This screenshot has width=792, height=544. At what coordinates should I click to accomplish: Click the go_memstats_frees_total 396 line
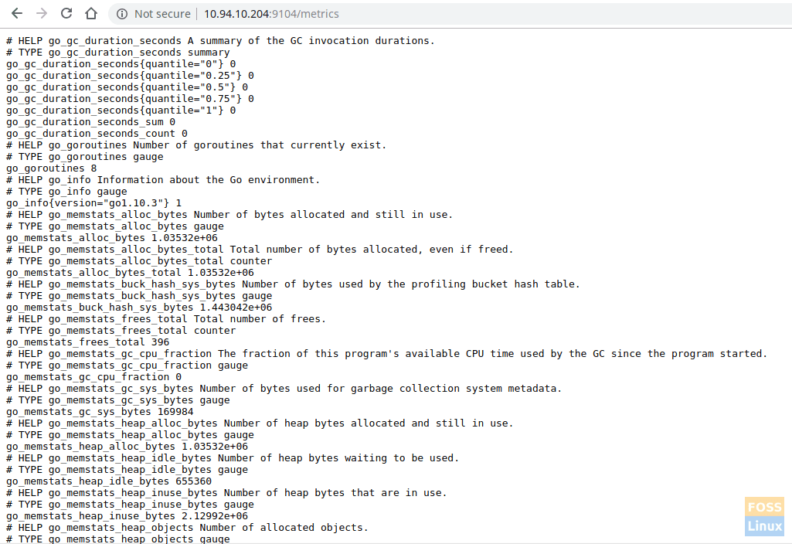tap(87, 342)
